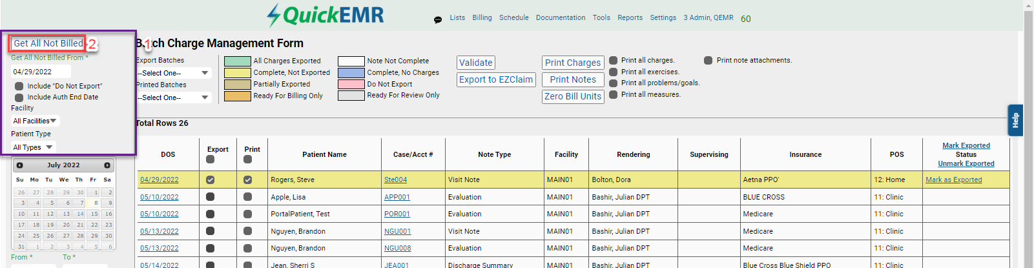Open the Lists menu

click(457, 17)
